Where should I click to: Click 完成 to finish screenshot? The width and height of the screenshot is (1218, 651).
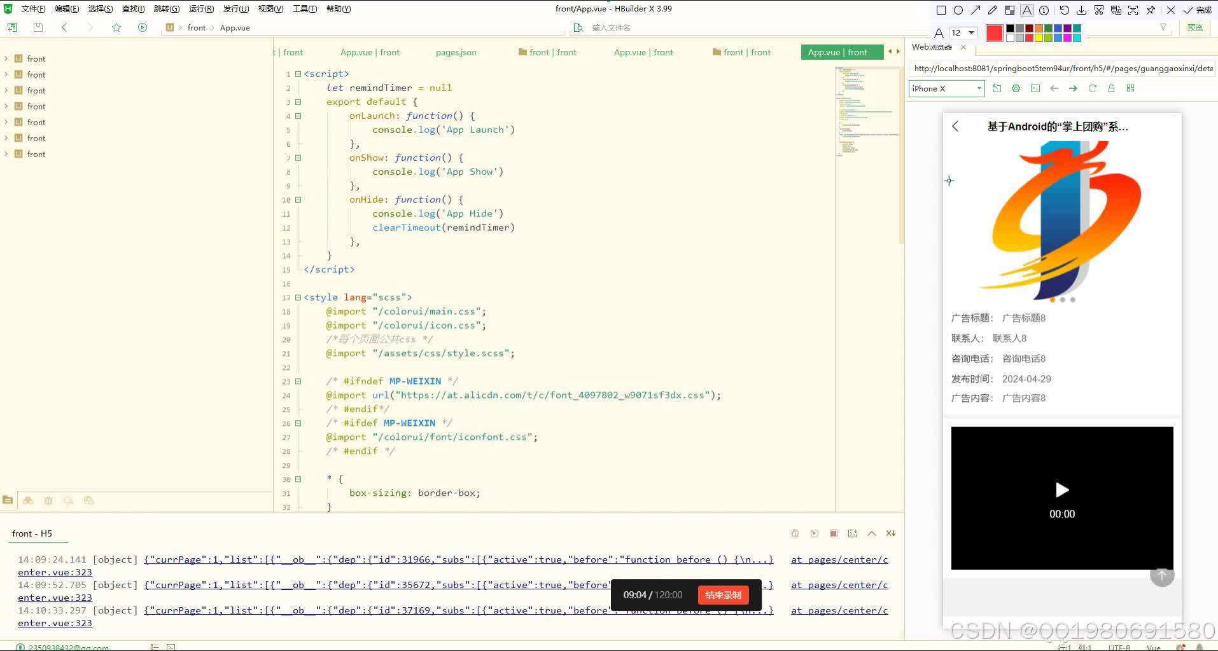click(1198, 10)
